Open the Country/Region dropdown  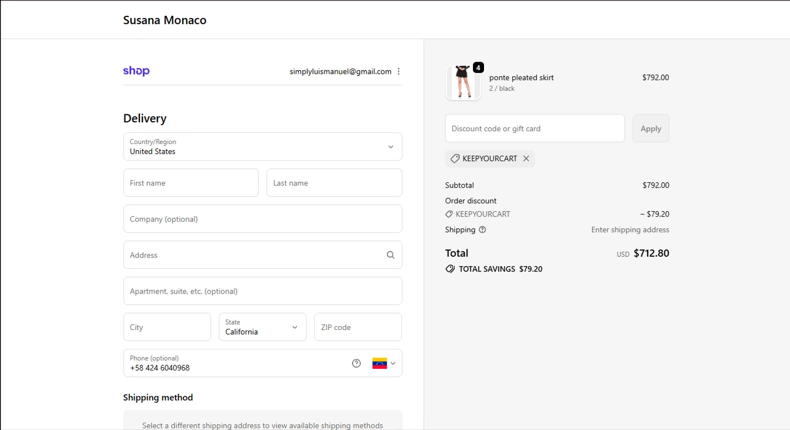263,146
